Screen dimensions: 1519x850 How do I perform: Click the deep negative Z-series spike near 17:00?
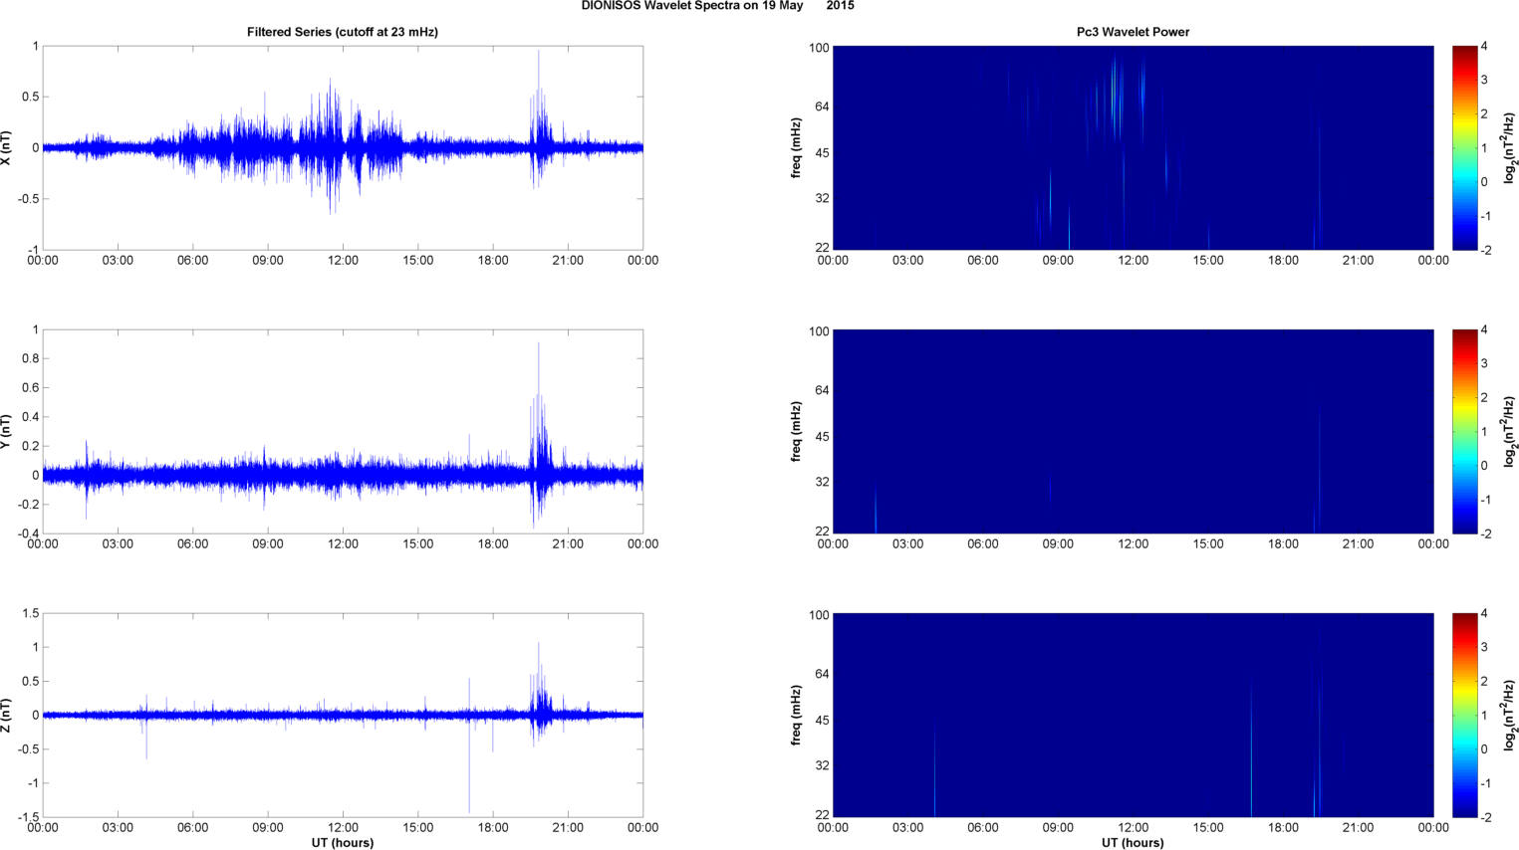469,764
